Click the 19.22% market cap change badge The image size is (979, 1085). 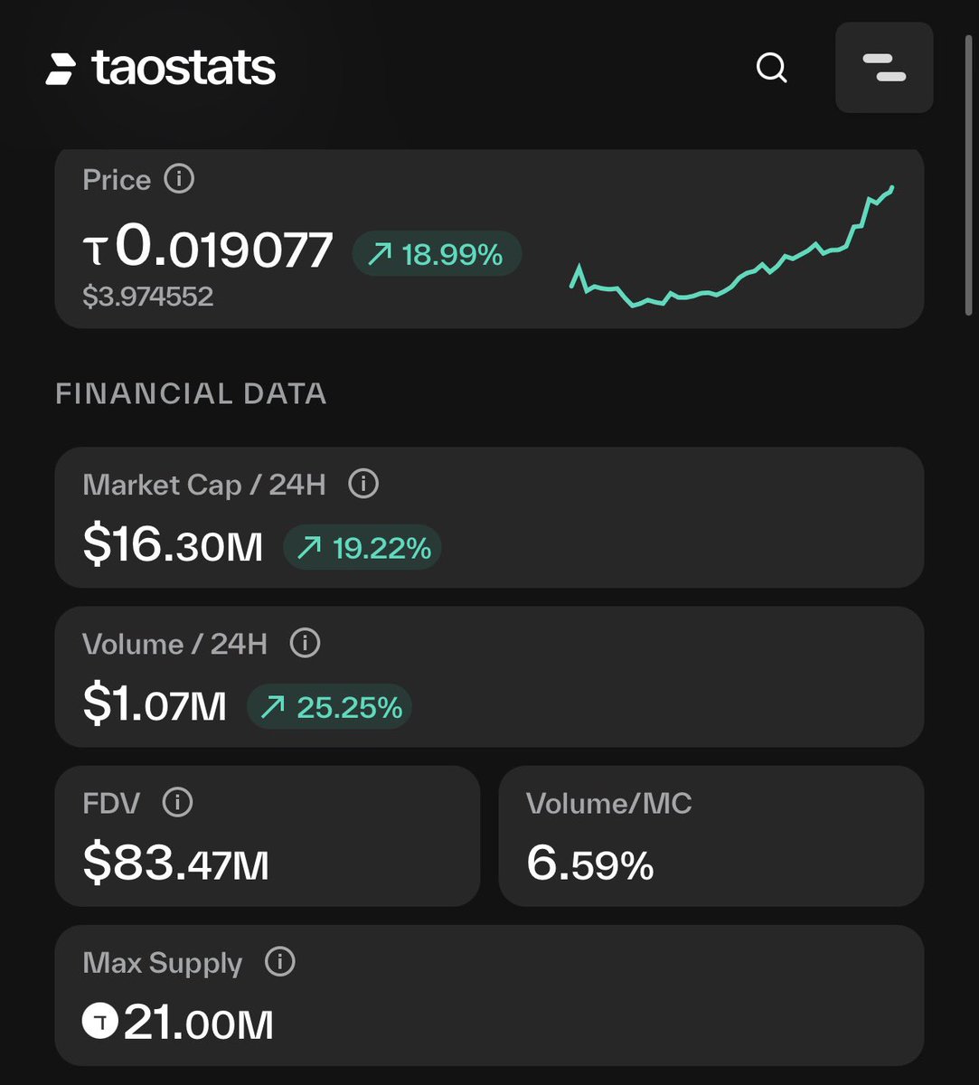(x=362, y=548)
